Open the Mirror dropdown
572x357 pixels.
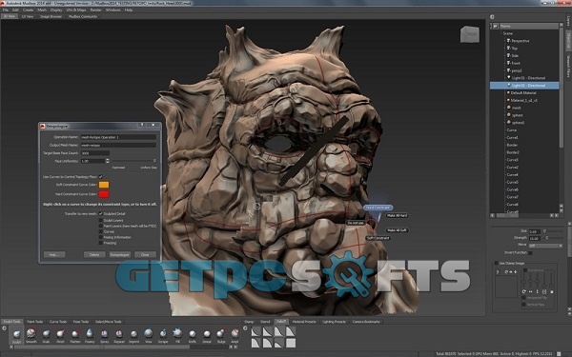(x=545, y=246)
